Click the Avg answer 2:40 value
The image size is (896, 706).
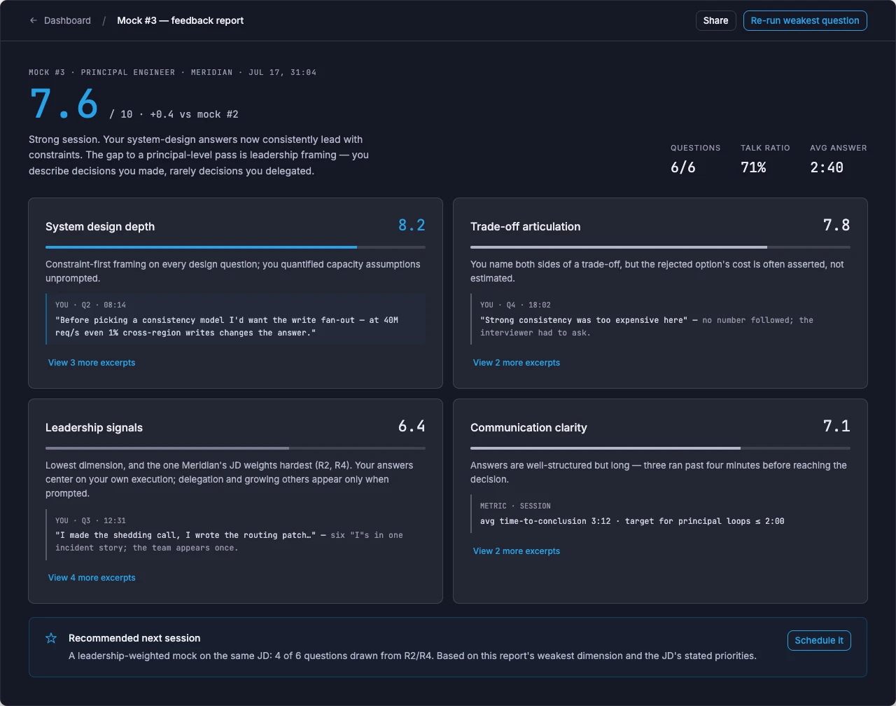point(827,167)
